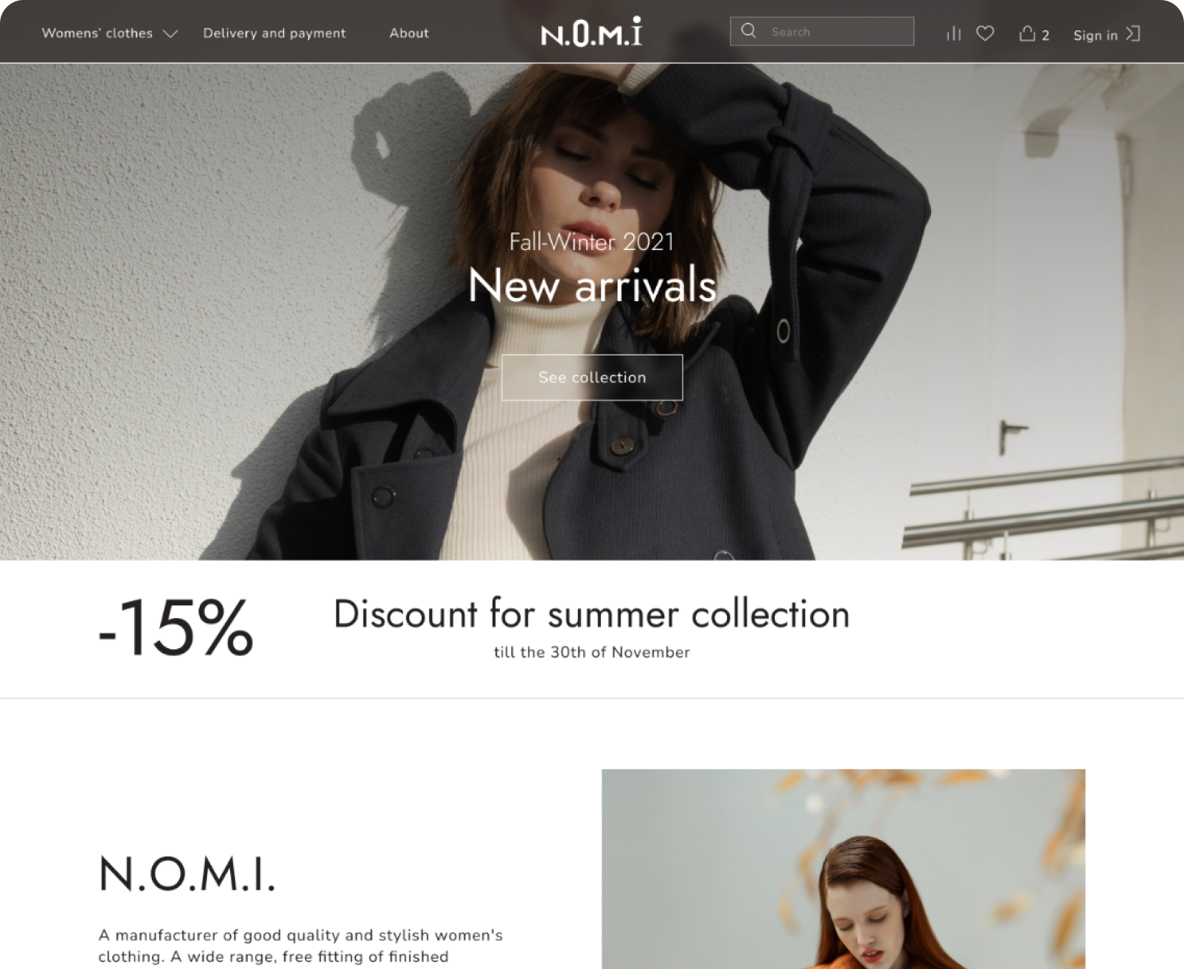Open the Discount for summer collection banner
1184x969 pixels.
coord(592,629)
